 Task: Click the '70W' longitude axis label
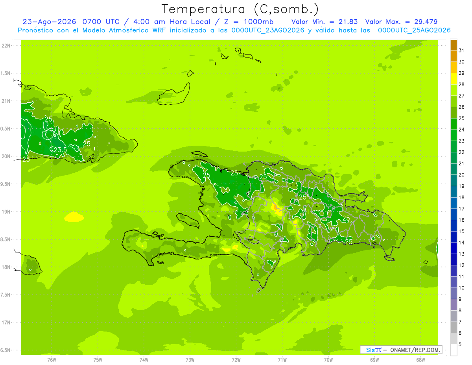click(x=328, y=360)
